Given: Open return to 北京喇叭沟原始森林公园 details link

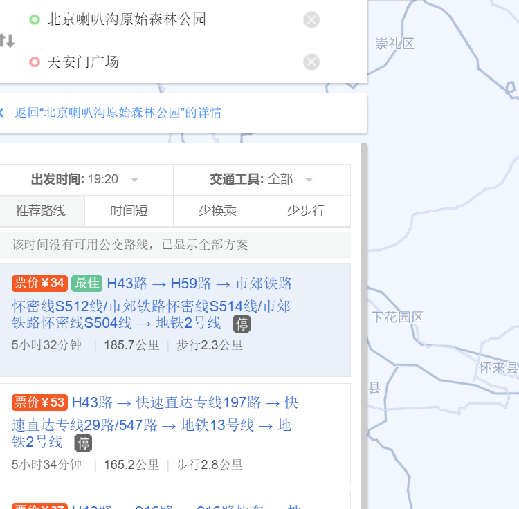Looking at the screenshot, I should click(x=118, y=113).
